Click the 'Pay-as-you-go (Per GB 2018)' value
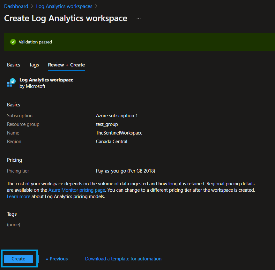The image size is (275, 270). [125, 171]
